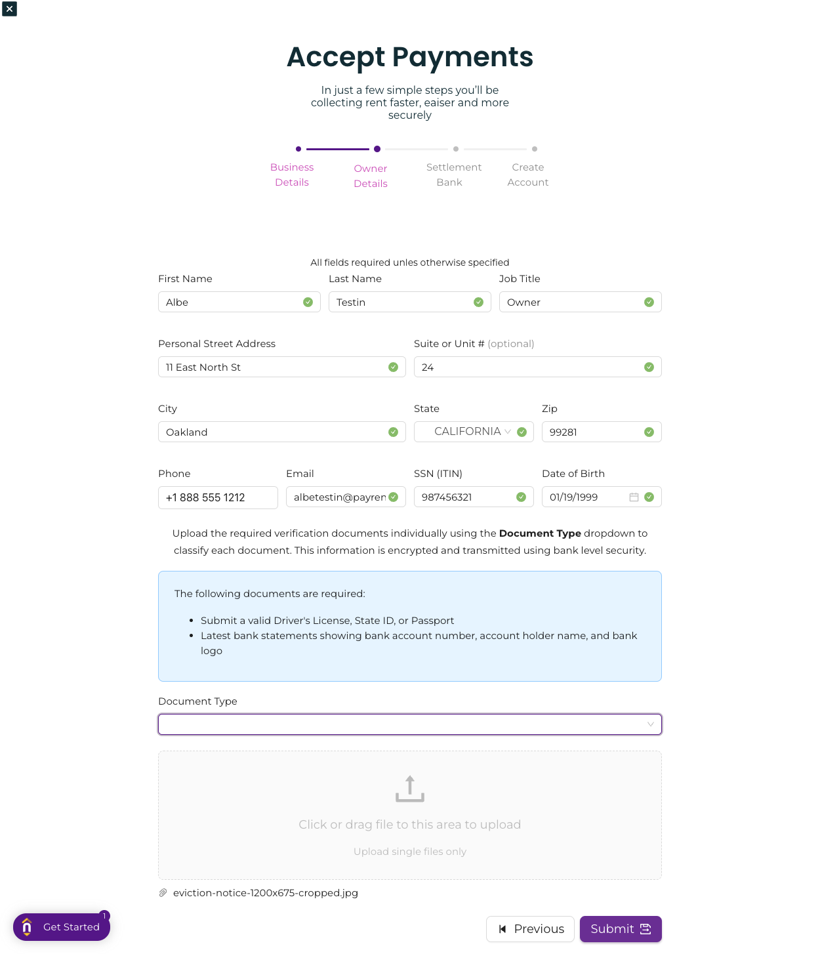Click the City field containing Oakland
Viewport: 820px width, 954px height.
(x=282, y=432)
